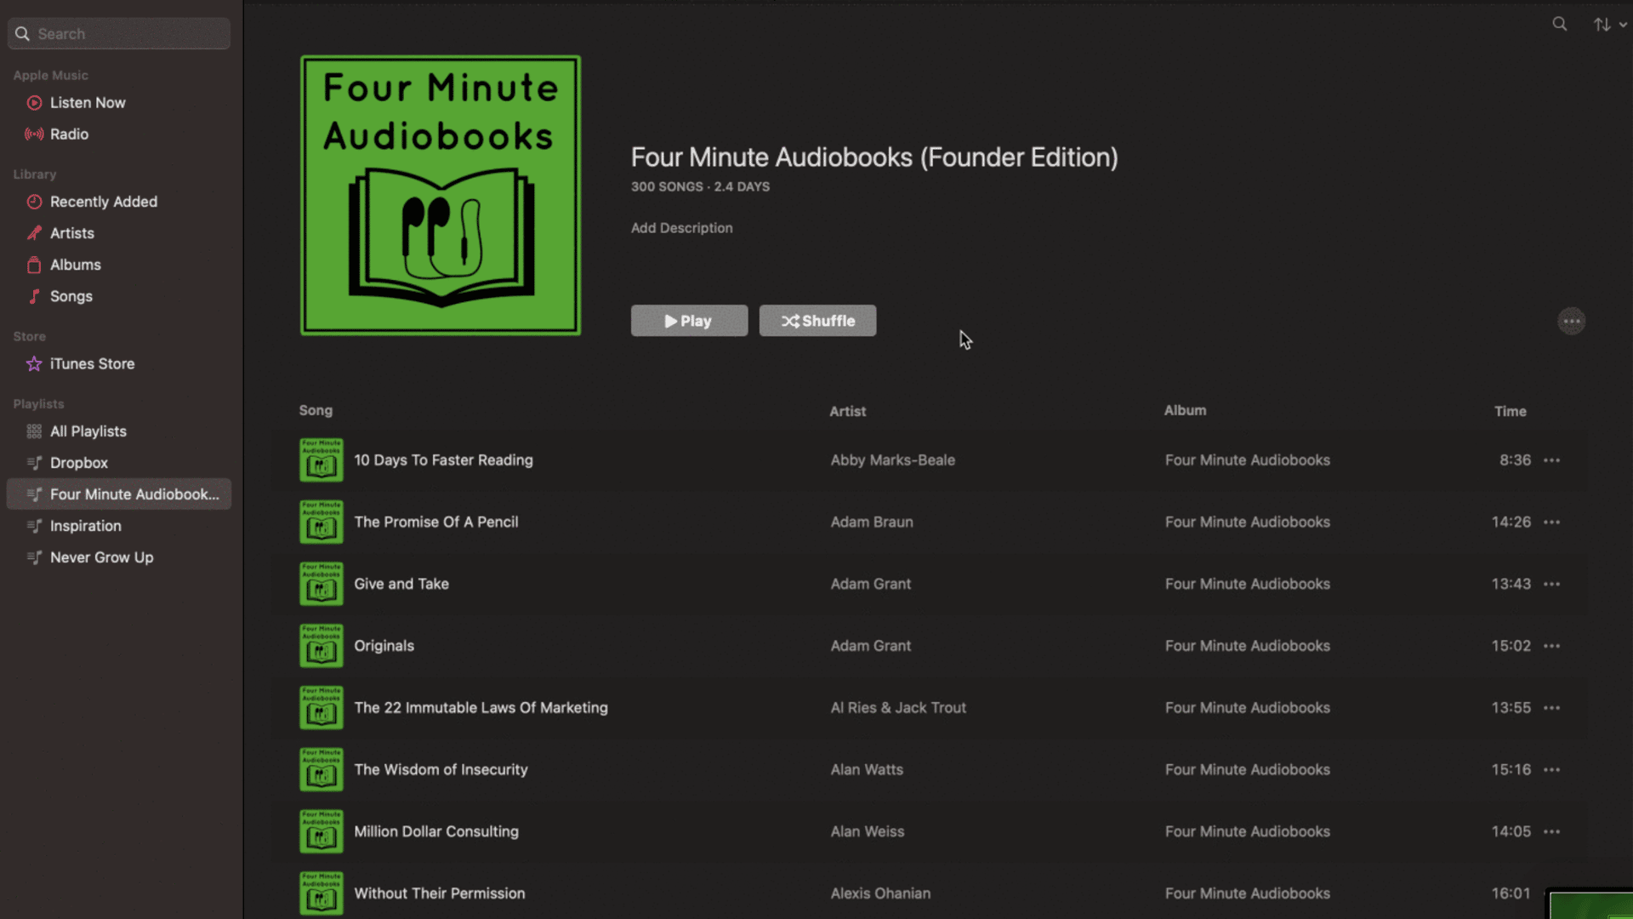Open options menu for Originals song
The height and width of the screenshot is (919, 1633).
pos(1551,646)
